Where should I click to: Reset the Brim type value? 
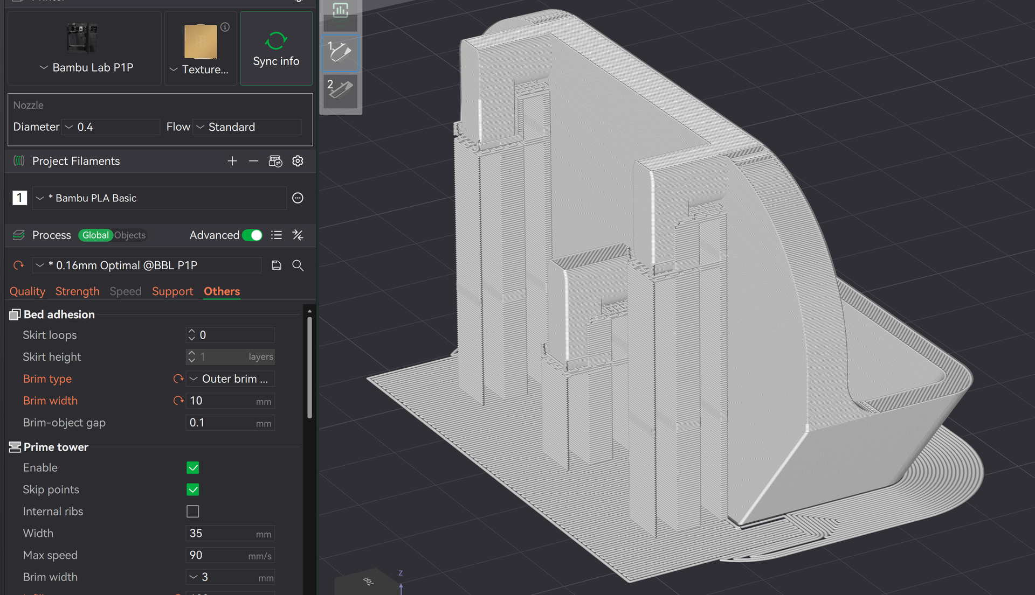click(x=178, y=379)
